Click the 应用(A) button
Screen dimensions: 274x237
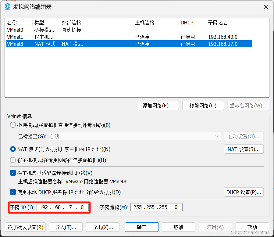pos(215,227)
